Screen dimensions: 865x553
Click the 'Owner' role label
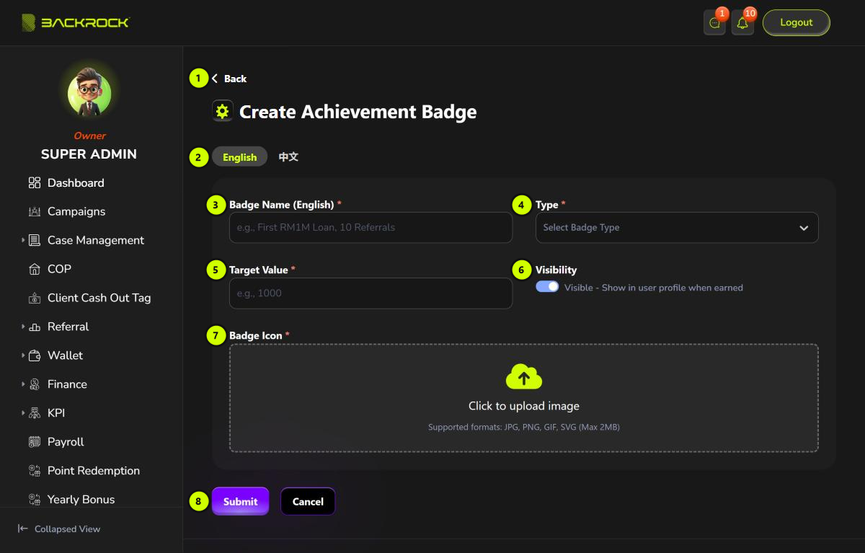[x=89, y=136]
